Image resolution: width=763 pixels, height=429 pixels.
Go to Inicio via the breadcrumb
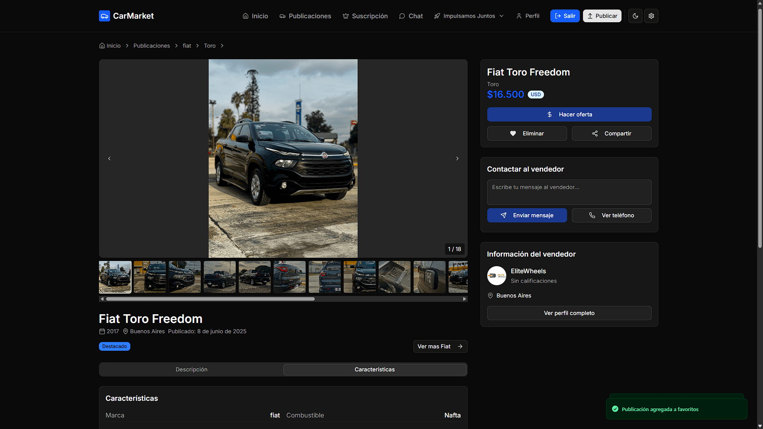(x=110, y=46)
